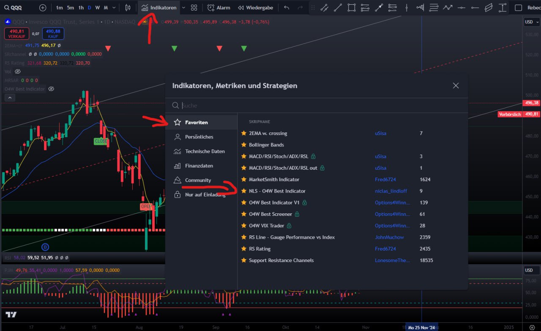Toggle visibility of O4W Best Indicator
Image resolution: width=541 pixels, height=331 pixels.
click(x=51, y=89)
